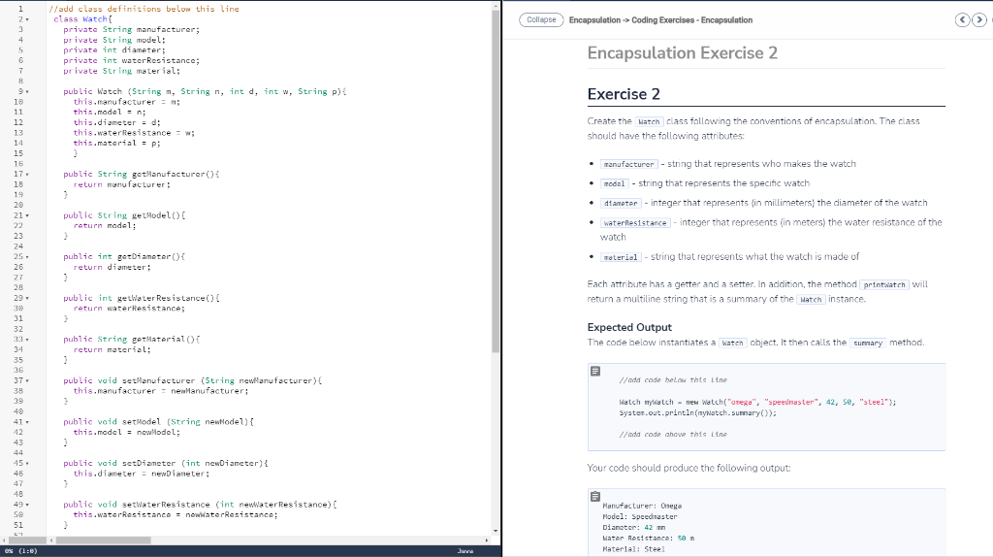Place cursor on line 1 comment in editor
The width and height of the screenshot is (993, 557).
click(144, 9)
